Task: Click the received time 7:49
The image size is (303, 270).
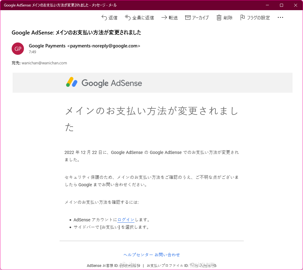Action: click(33, 52)
